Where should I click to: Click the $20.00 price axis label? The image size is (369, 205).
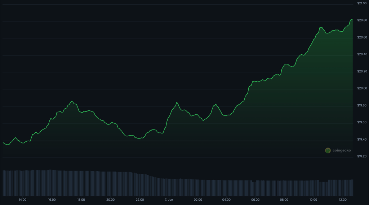362,88
